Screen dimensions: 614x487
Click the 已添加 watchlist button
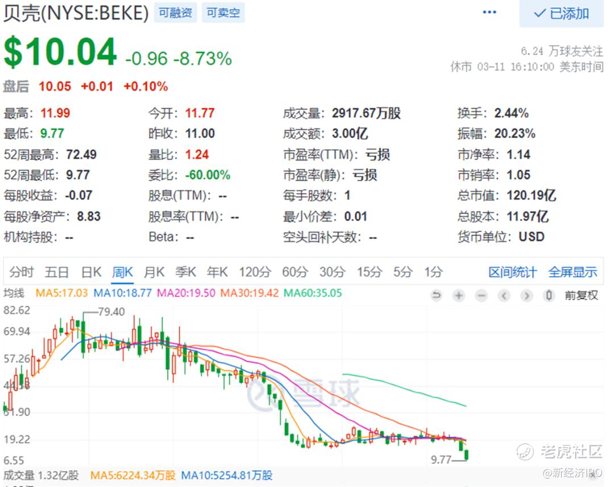[x=561, y=14]
